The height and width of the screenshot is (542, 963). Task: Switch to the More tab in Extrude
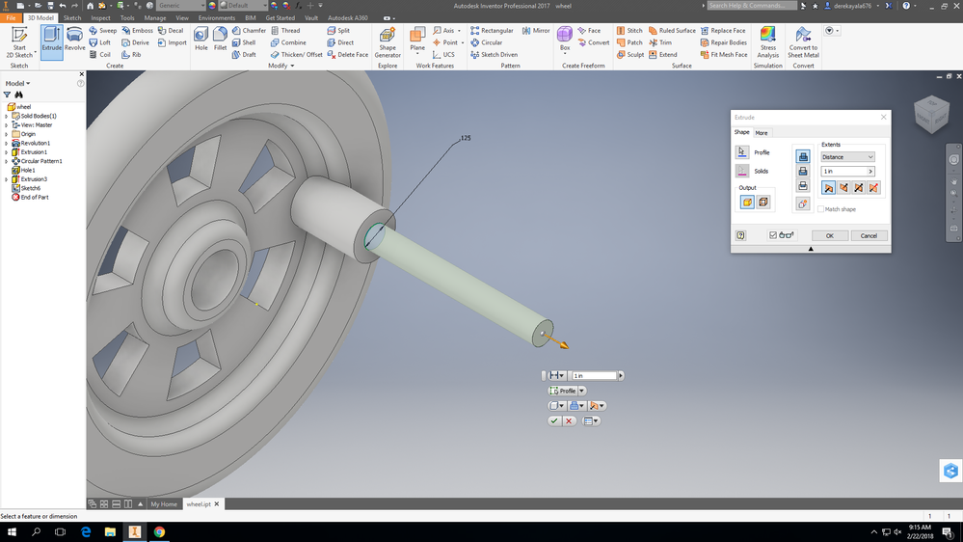[x=761, y=133]
